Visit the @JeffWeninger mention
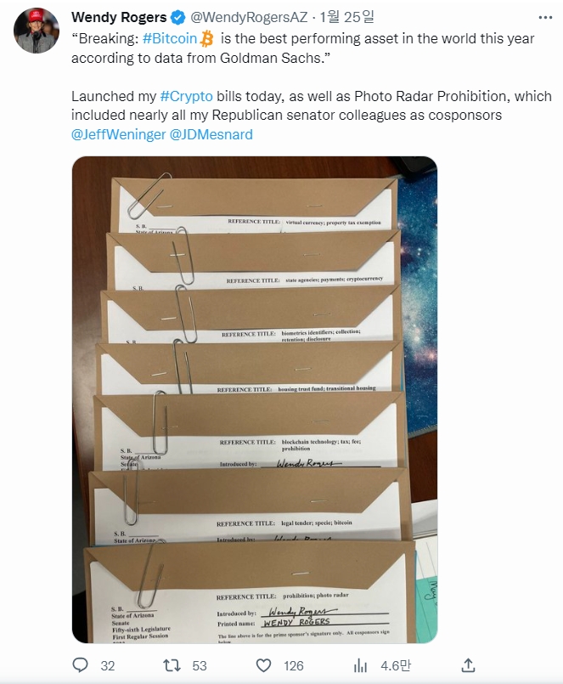This screenshot has height=684, width=563. (119, 134)
